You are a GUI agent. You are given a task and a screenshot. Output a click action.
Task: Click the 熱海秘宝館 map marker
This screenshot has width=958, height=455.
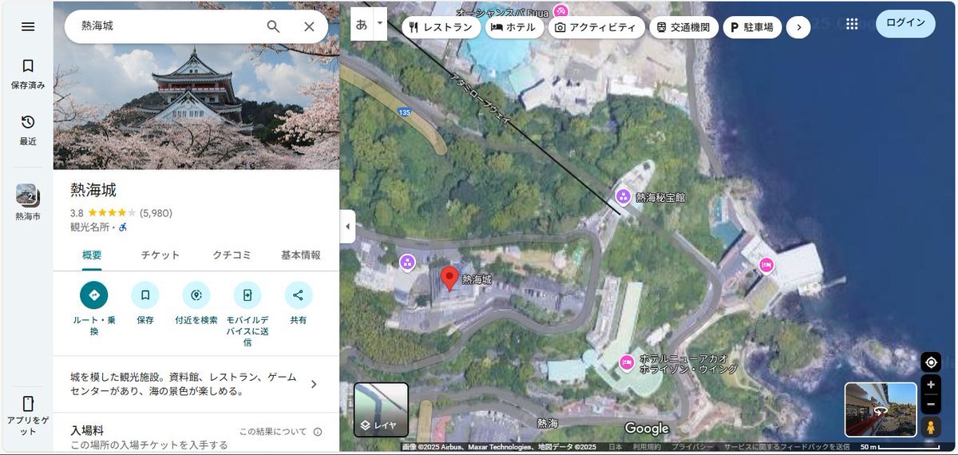623,196
